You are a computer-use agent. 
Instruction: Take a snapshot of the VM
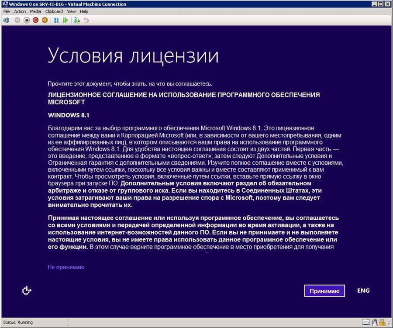pos(77,21)
